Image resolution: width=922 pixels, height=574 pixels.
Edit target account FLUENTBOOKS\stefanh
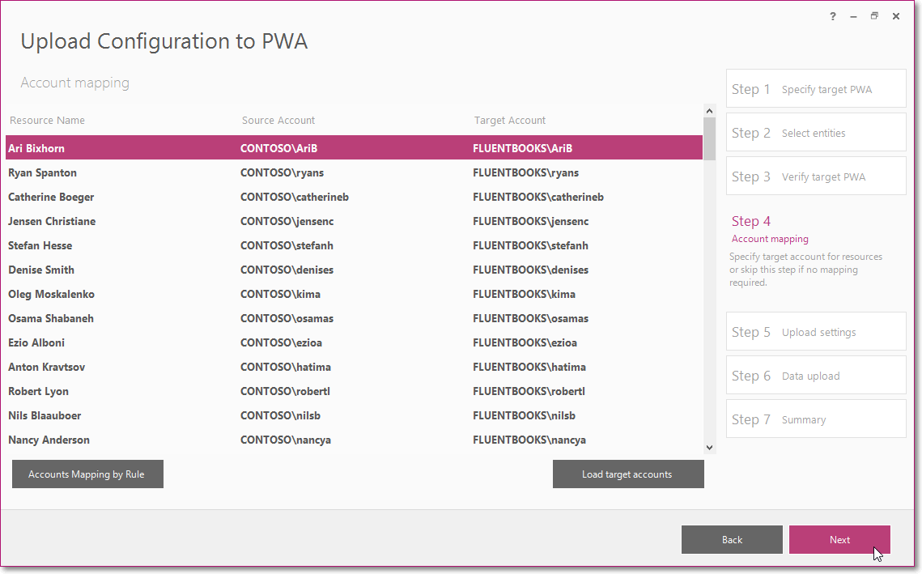[x=530, y=245]
